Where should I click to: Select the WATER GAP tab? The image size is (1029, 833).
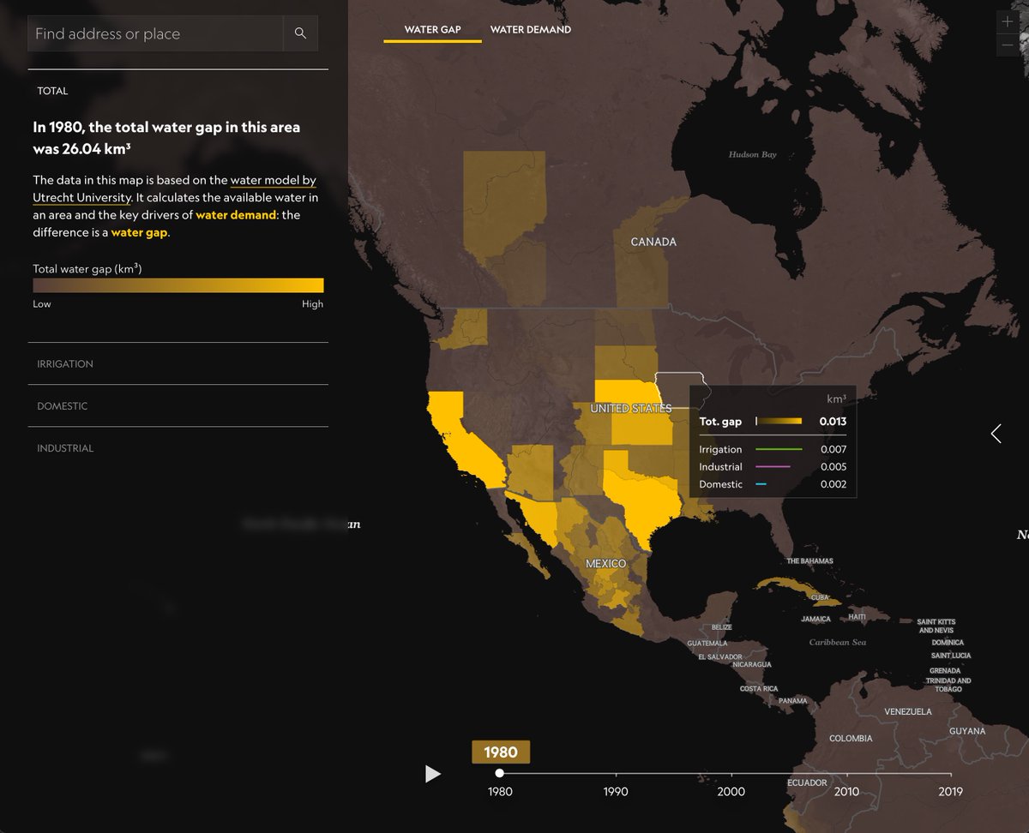432,28
